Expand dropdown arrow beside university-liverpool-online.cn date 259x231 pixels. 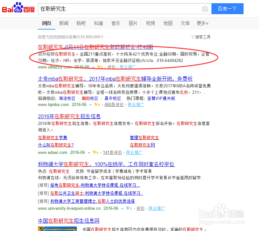tap(122, 209)
